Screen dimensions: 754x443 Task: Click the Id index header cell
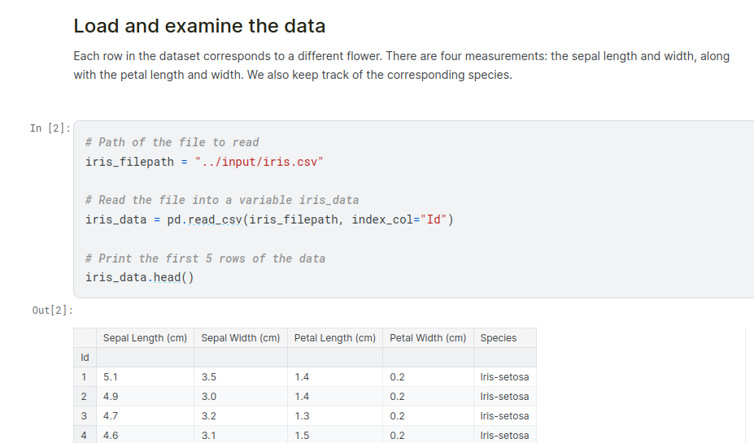click(85, 358)
